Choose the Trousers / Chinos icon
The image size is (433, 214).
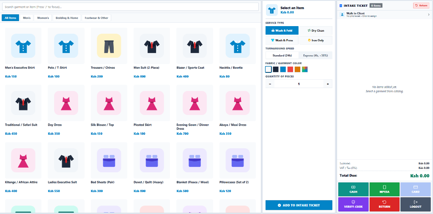(x=109, y=45)
